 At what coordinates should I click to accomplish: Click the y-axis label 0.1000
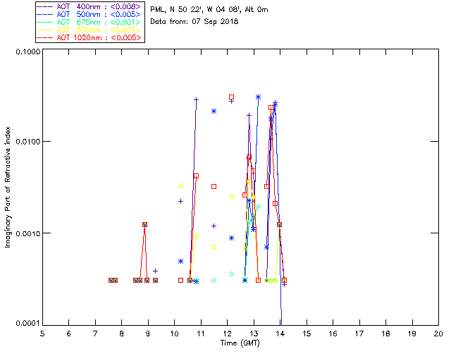point(28,51)
